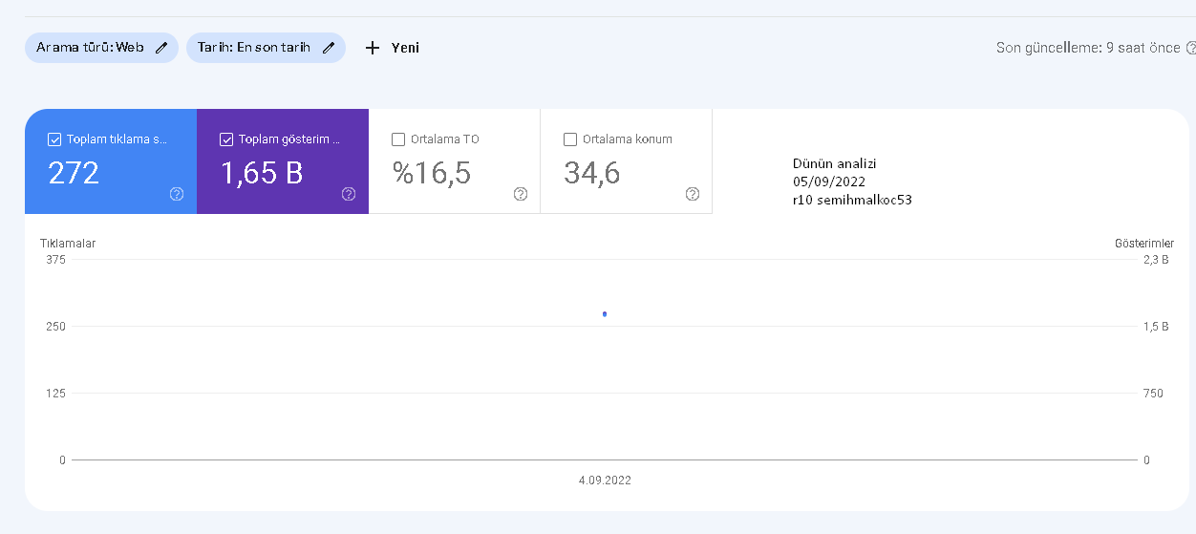Click the 05/09/2022 date text

pos(829,182)
